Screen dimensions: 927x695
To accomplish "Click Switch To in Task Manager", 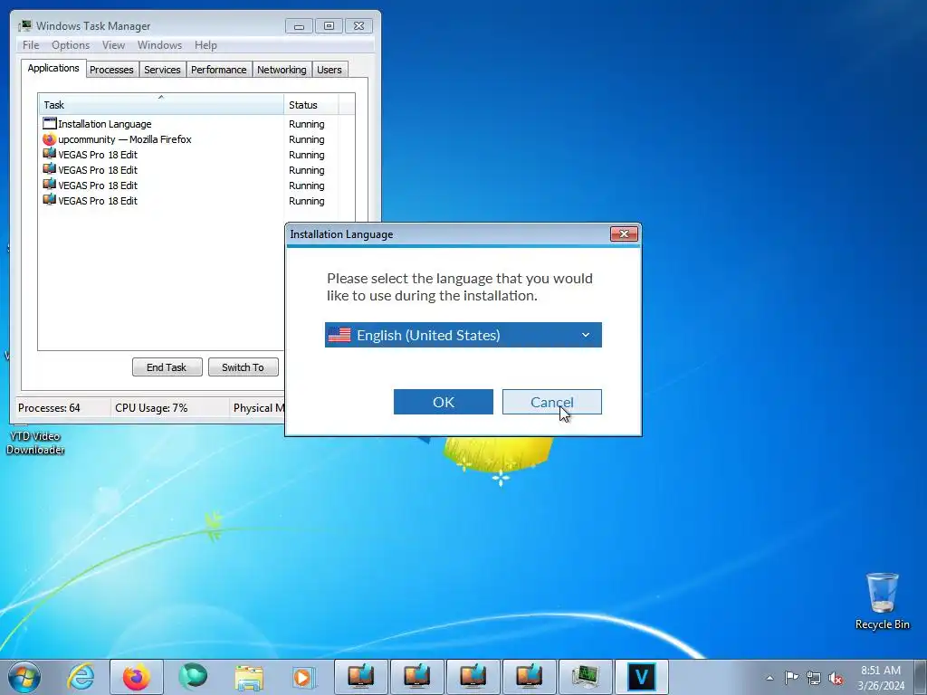I will coord(243,367).
